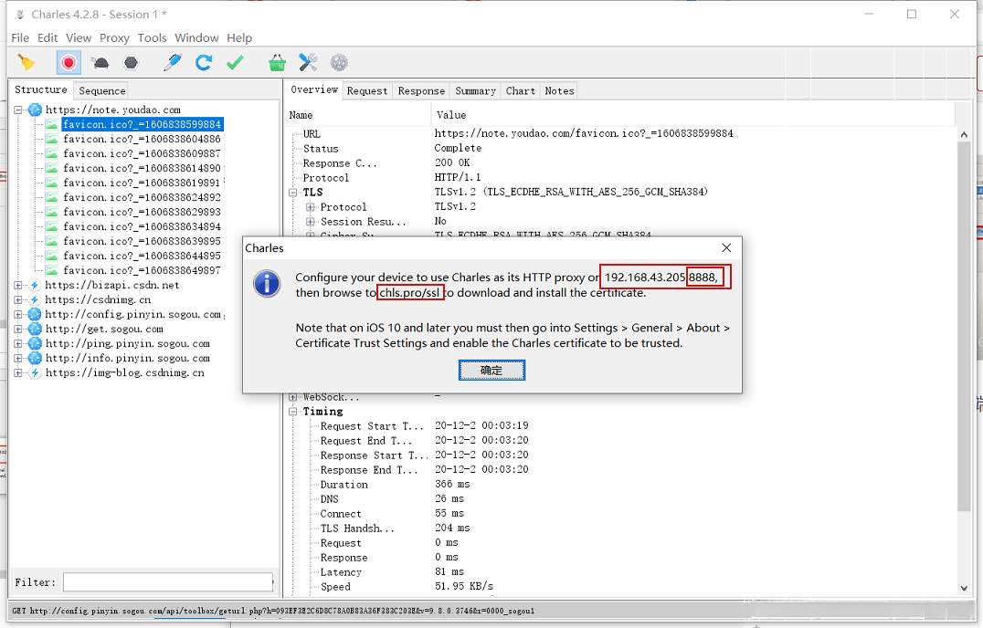Open the Proxy menu
The width and height of the screenshot is (983, 628).
click(x=114, y=38)
